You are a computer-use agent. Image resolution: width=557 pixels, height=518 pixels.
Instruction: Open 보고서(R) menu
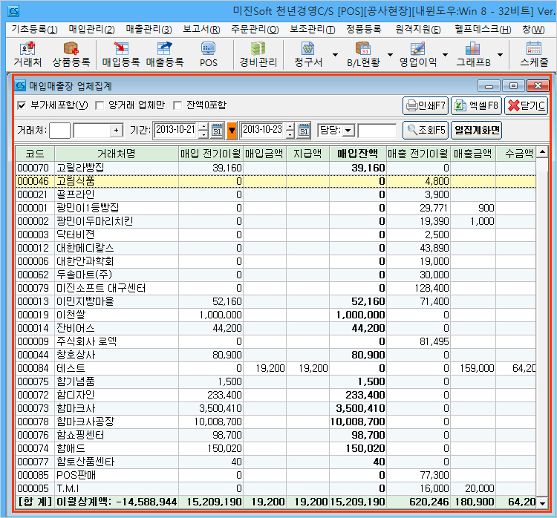point(201,29)
